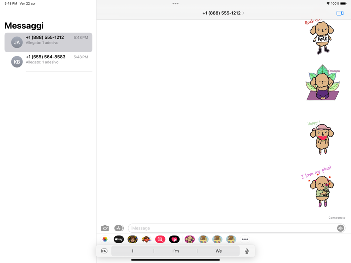Tap the home indicator bar
This screenshot has height=263, width=351.
pyautogui.click(x=175, y=260)
